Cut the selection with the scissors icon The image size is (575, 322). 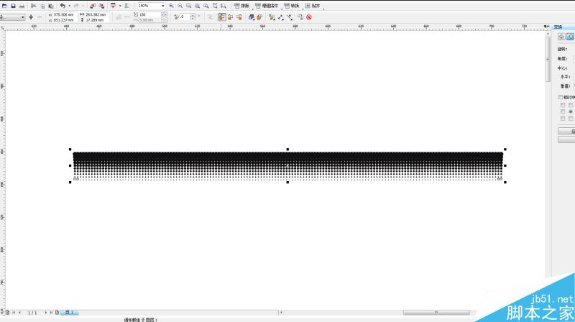click(33, 6)
